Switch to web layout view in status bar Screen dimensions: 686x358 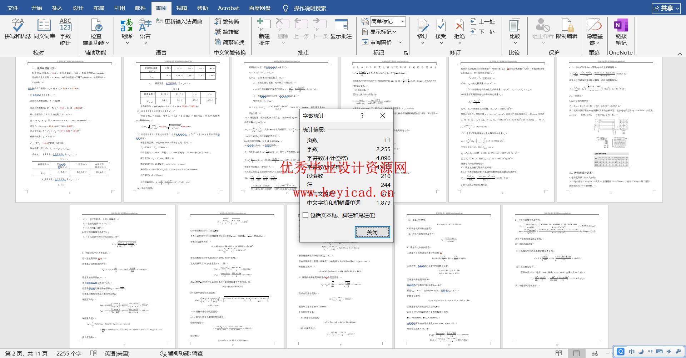click(x=595, y=353)
